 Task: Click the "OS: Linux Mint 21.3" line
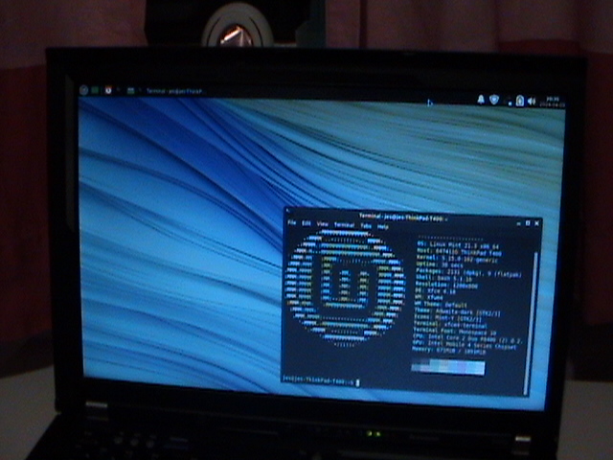[458, 245]
